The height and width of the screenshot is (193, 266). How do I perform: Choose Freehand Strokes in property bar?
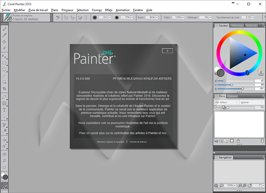(x=66, y=17)
